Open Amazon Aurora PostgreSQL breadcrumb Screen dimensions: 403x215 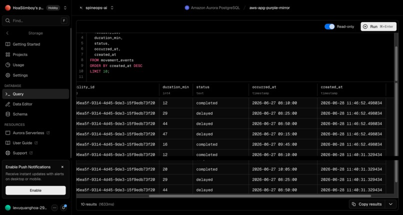[212, 7]
